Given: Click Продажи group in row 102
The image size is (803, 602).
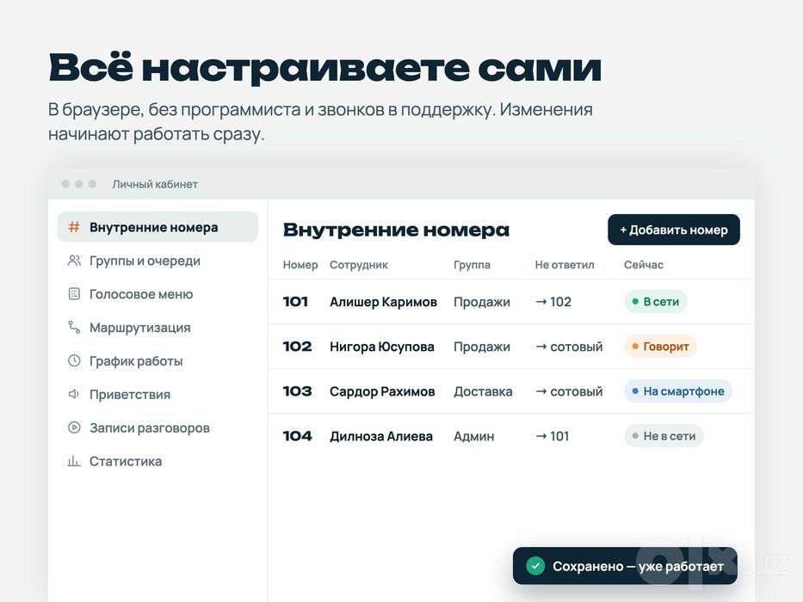Looking at the screenshot, I should (482, 347).
